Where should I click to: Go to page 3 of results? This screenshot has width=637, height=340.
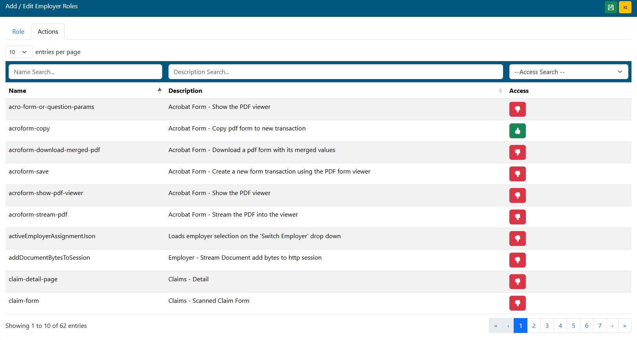(547, 326)
